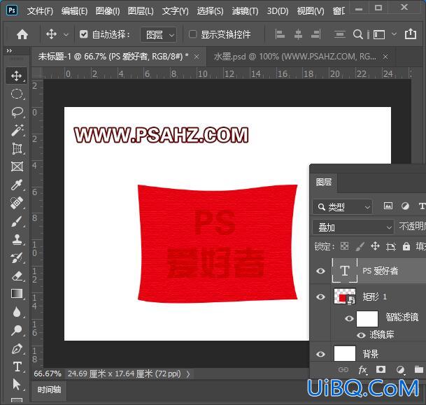Expand Move tool preset picker arrow
The image size is (426, 405).
[66, 35]
